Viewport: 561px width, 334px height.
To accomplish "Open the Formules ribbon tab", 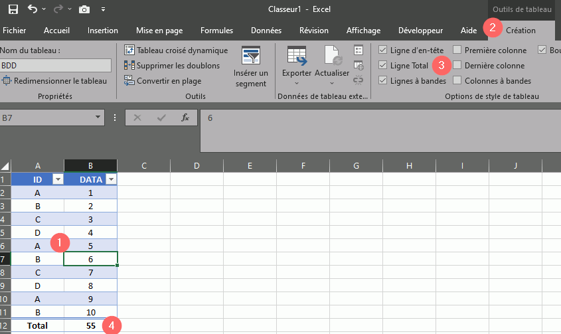I will click(x=216, y=31).
